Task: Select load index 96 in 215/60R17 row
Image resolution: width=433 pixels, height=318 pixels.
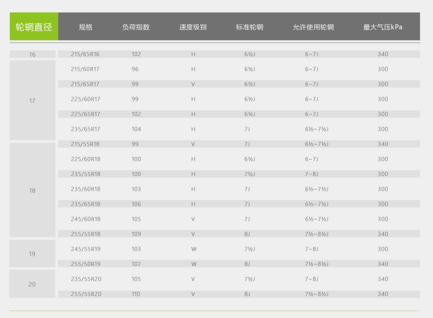Action: pyautogui.click(x=135, y=69)
